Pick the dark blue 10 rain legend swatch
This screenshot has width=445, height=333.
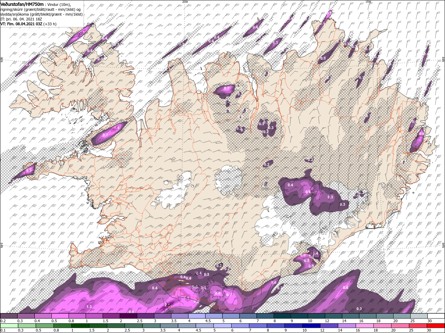[x=311, y=326]
